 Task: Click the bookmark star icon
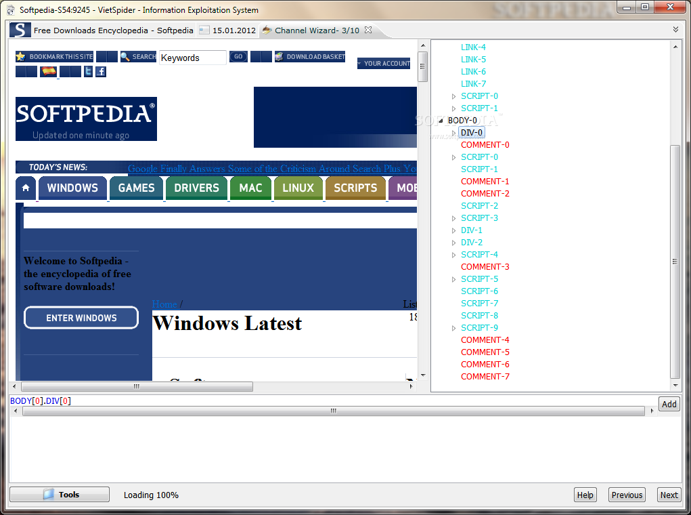click(x=21, y=56)
